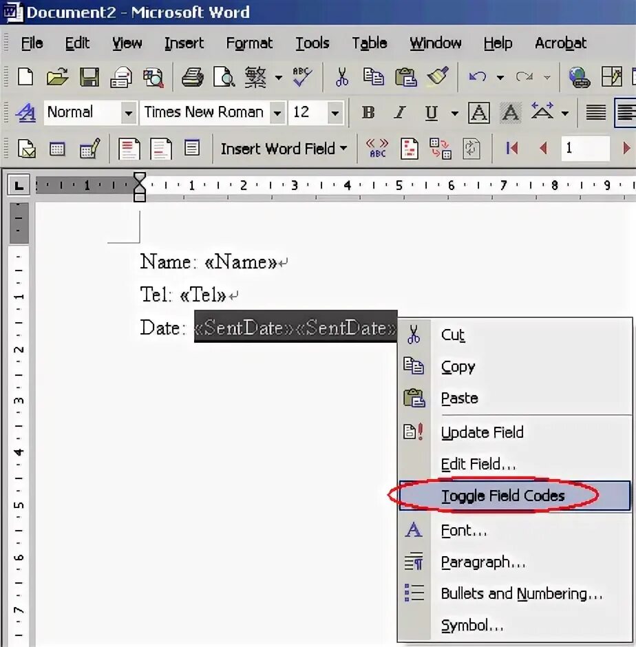The width and height of the screenshot is (636, 647).
Task: Open Tables and Borders icon
Action: pos(612,77)
